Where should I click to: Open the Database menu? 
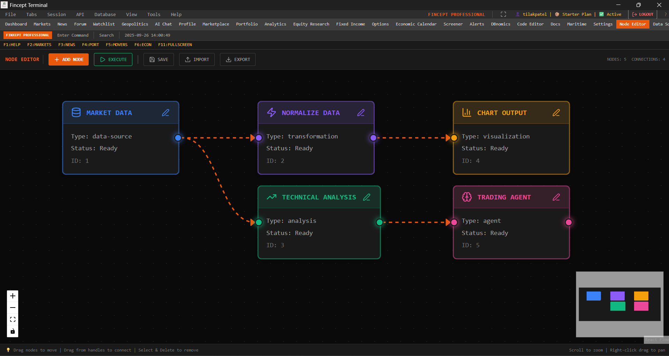(105, 14)
